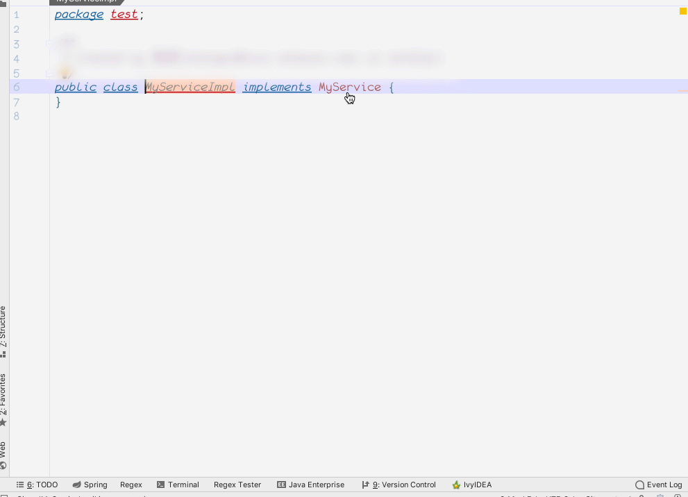Open the 2: Favorites side panel

click(x=3, y=400)
